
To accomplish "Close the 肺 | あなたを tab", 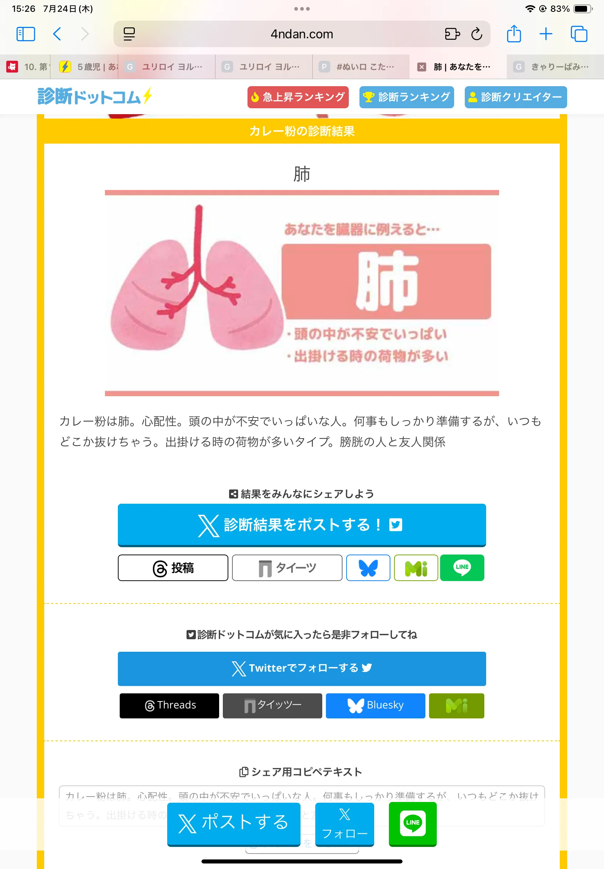I will [421, 67].
